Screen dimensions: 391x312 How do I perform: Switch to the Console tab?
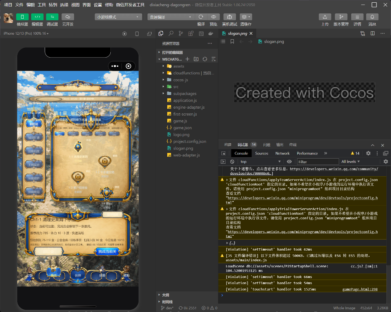pyautogui.click(x=241, y=153)
